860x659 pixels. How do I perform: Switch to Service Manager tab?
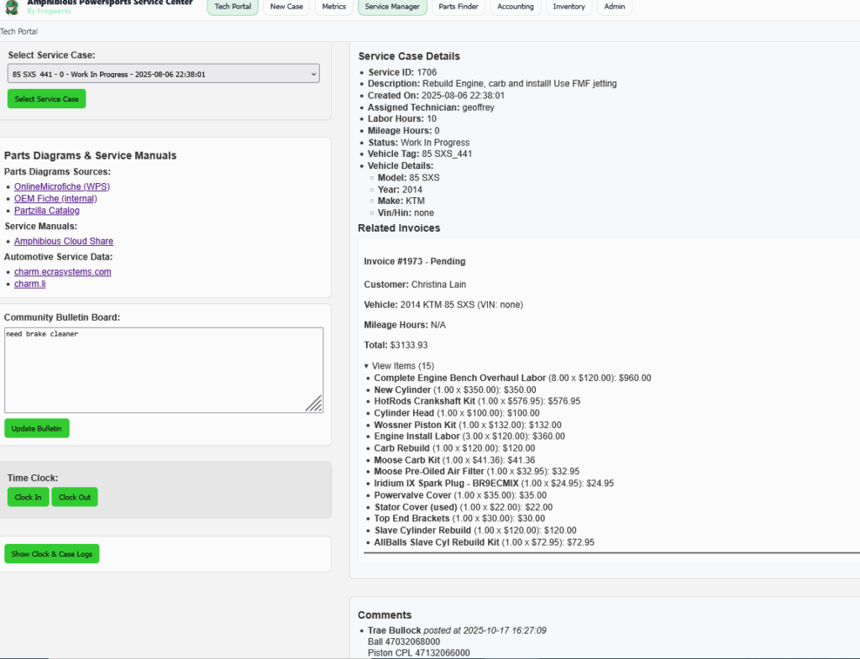click(392, 7)
